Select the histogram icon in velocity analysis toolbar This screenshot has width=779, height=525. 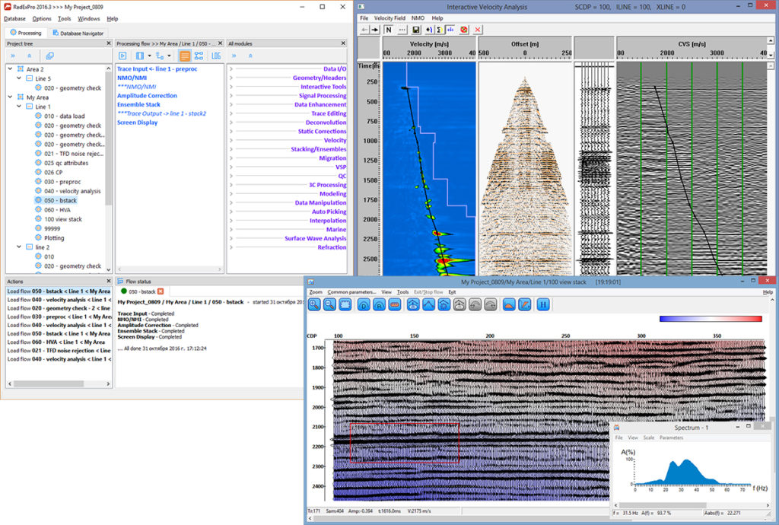450,30
